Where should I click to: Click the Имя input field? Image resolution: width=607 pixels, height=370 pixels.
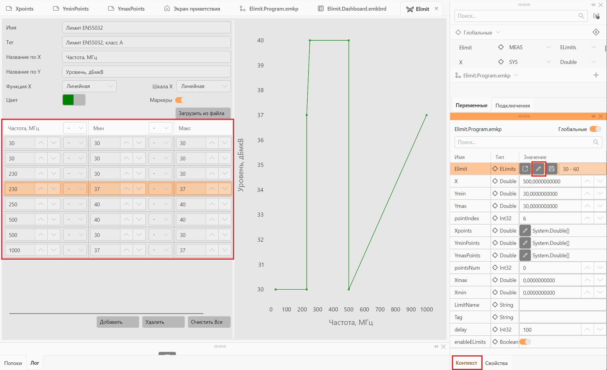click(146, 28)
